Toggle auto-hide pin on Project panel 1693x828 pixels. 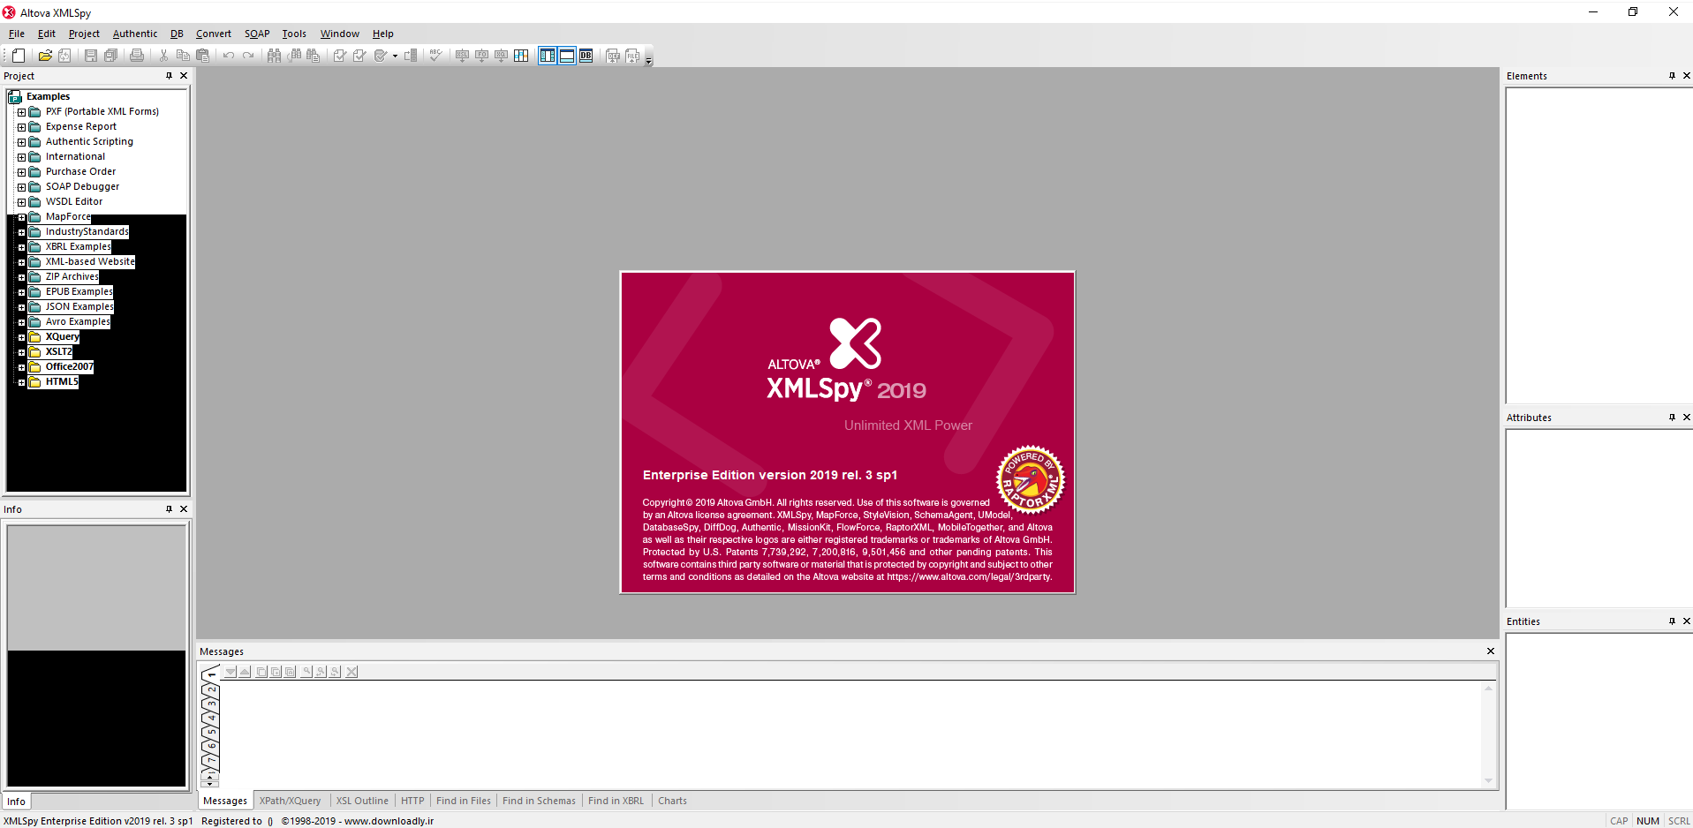click(170, 76)
